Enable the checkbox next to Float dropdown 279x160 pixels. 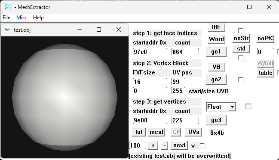248,107
